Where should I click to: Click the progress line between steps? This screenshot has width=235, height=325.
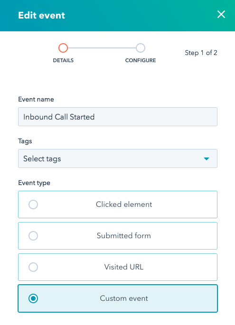pos(102,48)
